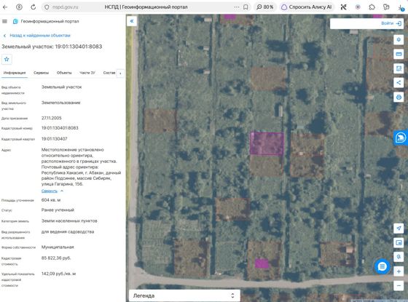Zoom out with the minus button
The image size is (408, 302).
click(x=399, y=285)
